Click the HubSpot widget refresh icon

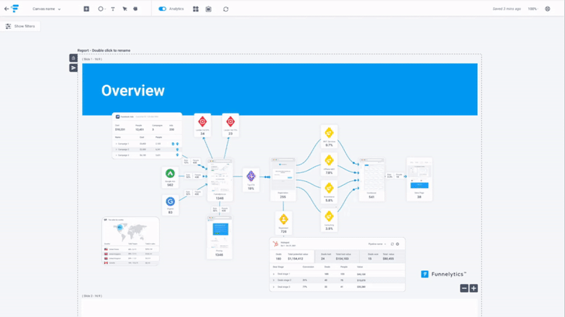click(393, 244)
